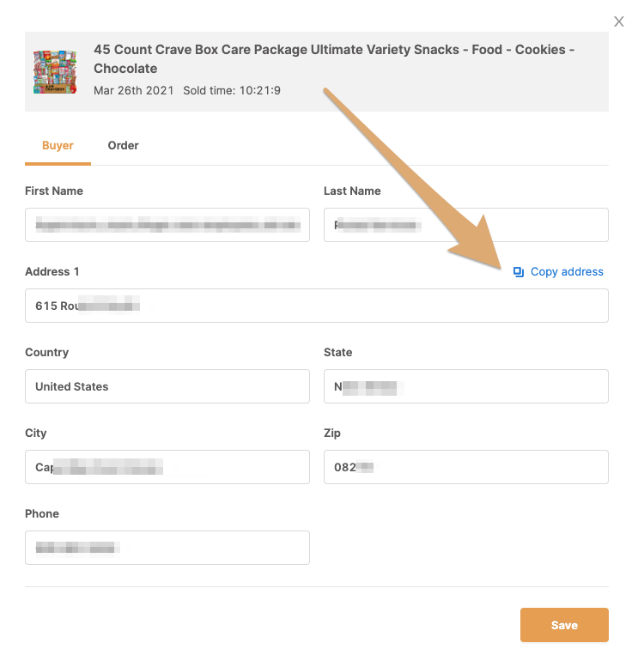
Task: Click the First Name label
Action: pos(54,191)
